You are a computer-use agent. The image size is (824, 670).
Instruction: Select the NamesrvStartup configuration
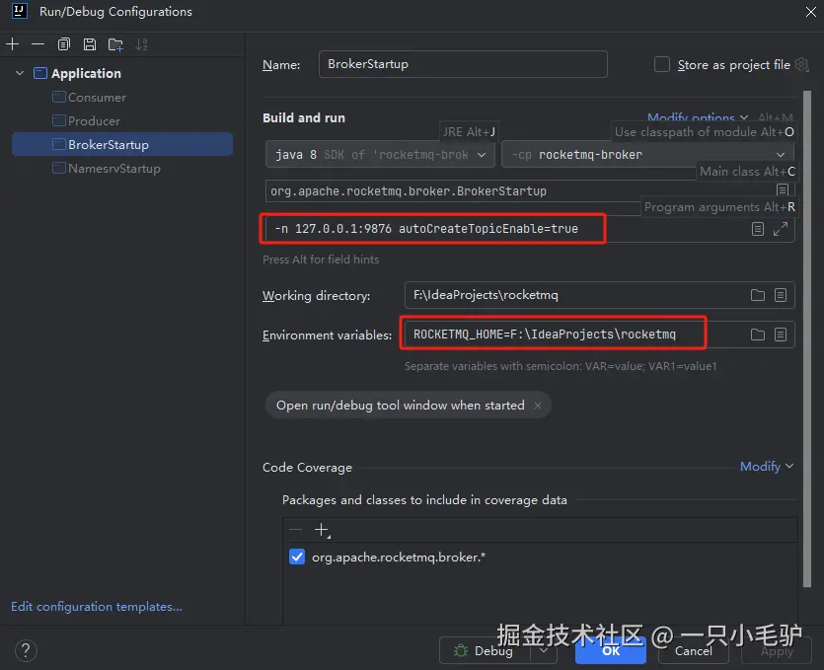pyautogui.click(x=114, y=168)
